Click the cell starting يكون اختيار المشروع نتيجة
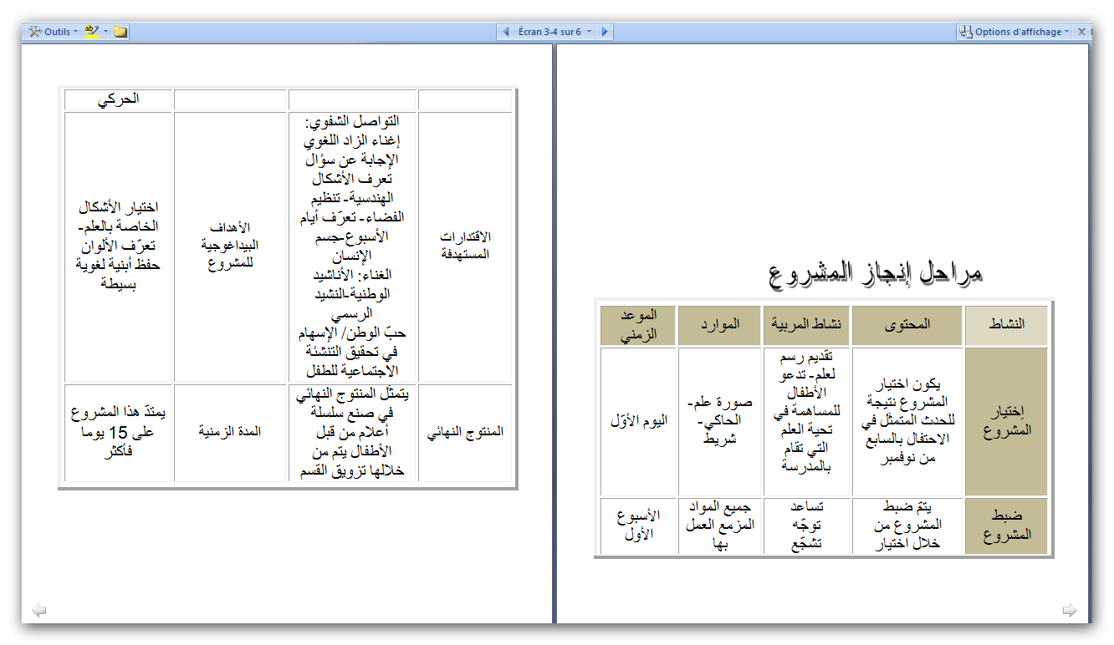Screen dimensions: 1114x645 [907, 422]
